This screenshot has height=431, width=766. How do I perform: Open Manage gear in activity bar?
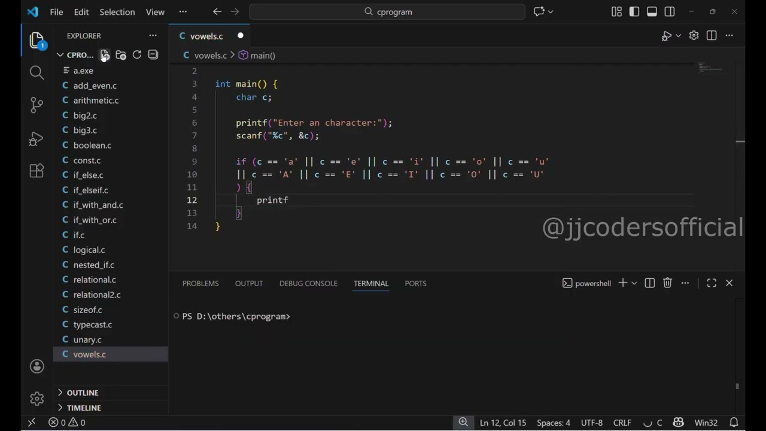click(37, 399)
